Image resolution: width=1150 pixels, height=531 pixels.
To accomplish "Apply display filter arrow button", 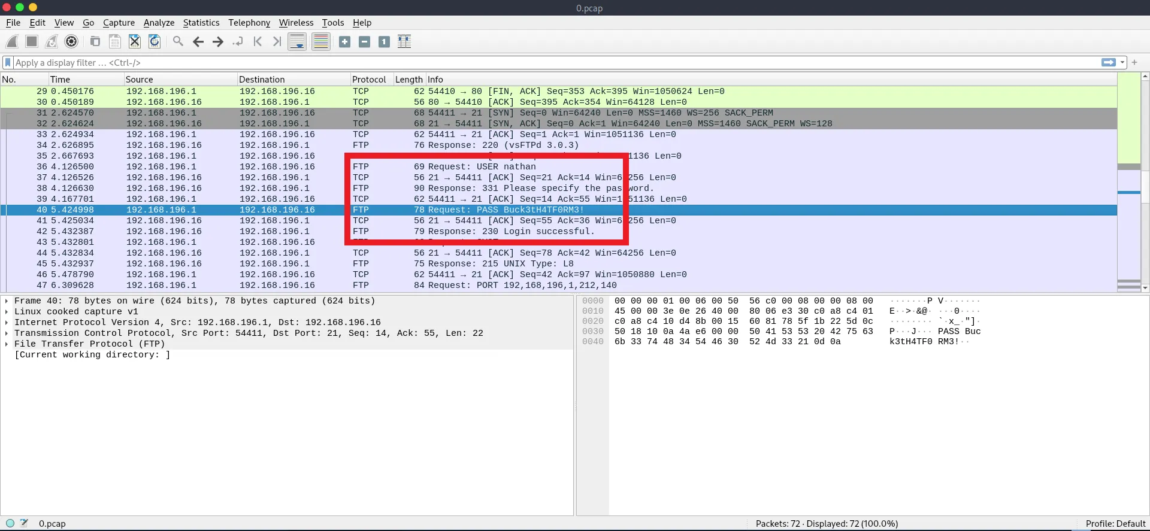I will click(1109, 62).
